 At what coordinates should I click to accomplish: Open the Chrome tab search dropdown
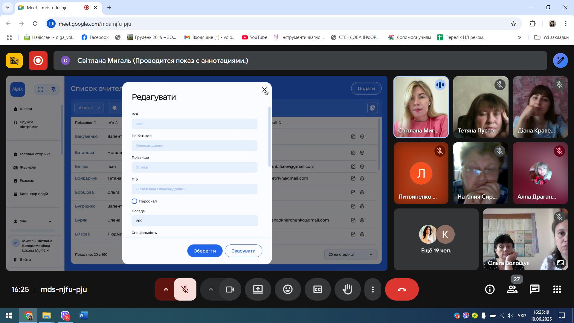7,7
